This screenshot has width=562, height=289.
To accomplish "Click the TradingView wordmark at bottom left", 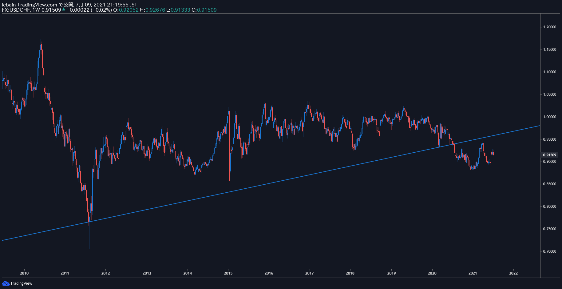I will (21, 283).
